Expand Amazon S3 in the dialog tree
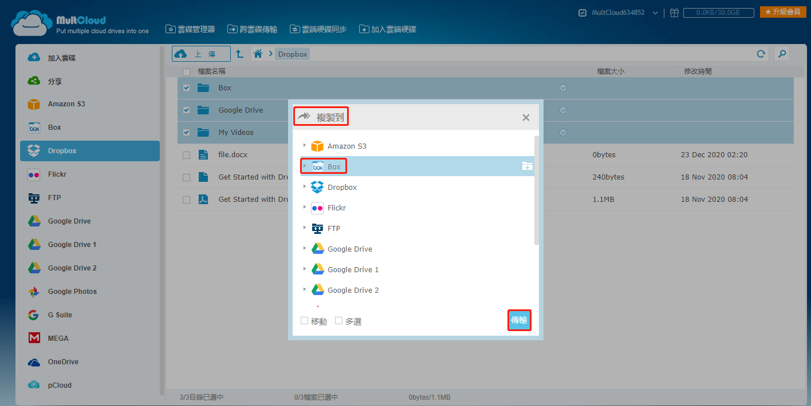Screen dimensions: 811x406 305,145
